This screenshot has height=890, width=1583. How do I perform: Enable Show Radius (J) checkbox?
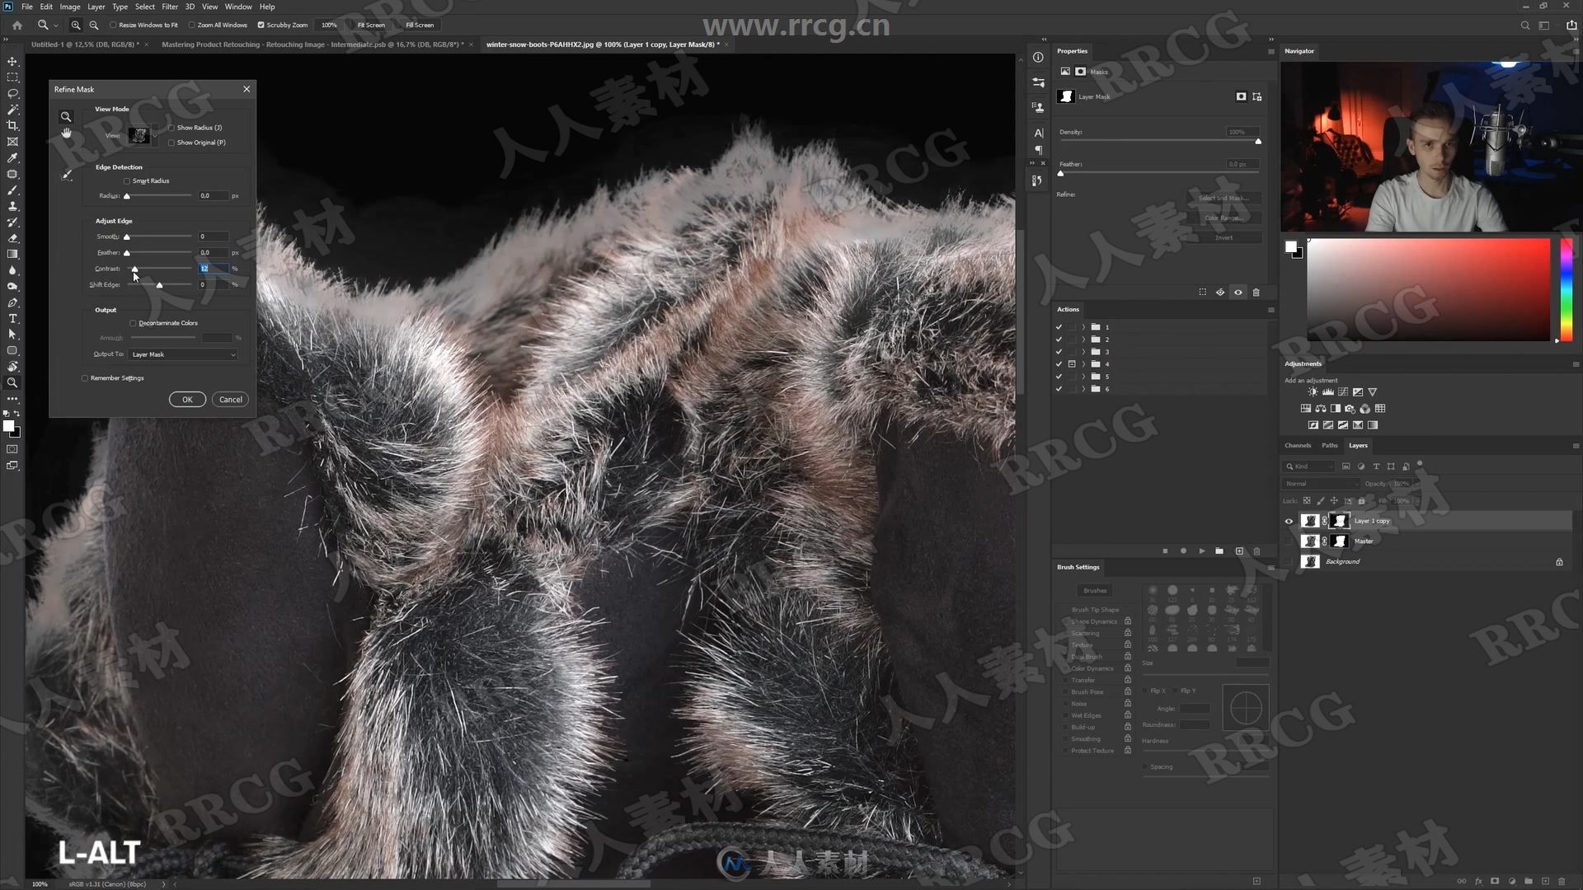(171, 128)
